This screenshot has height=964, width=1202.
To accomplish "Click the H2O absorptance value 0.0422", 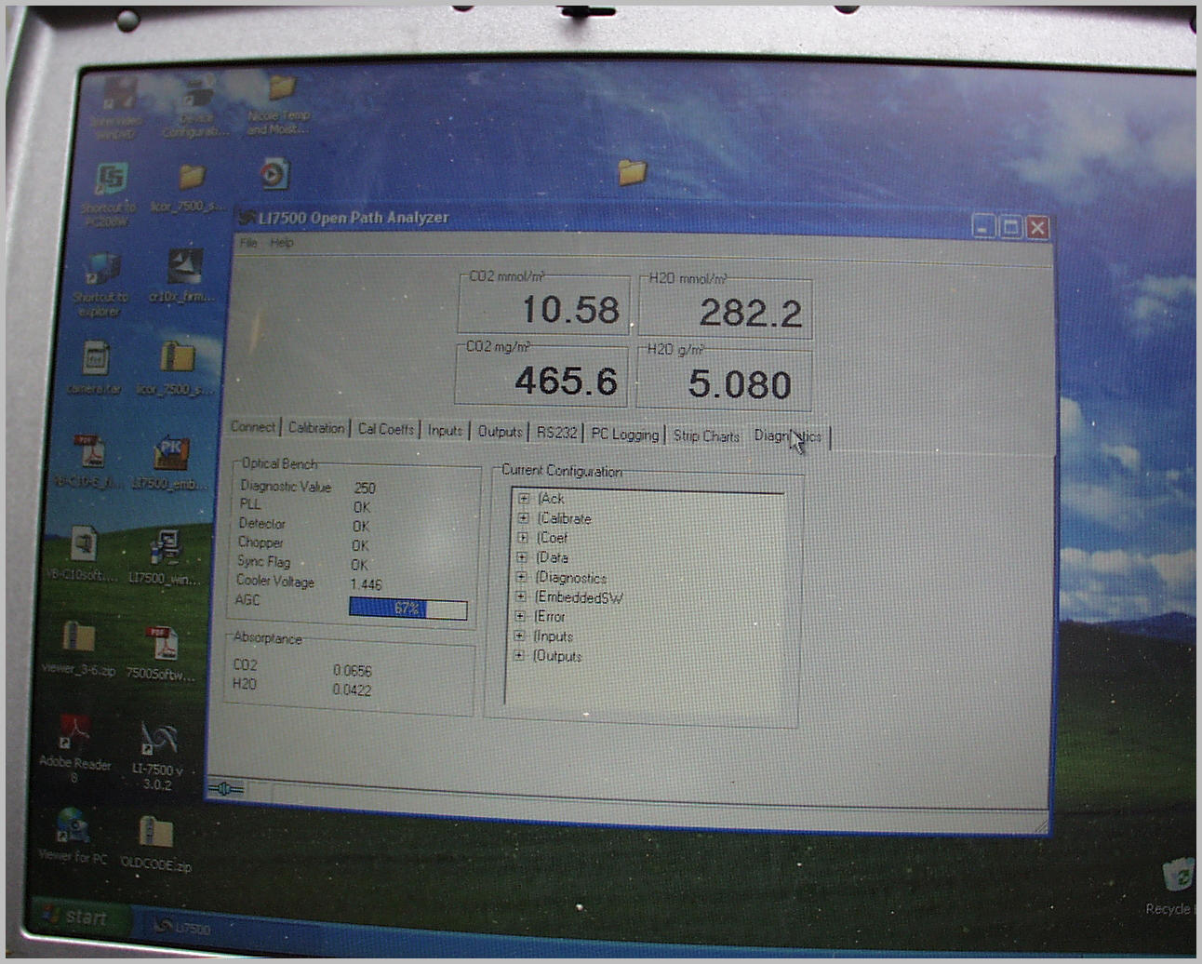I will point(352,690).
